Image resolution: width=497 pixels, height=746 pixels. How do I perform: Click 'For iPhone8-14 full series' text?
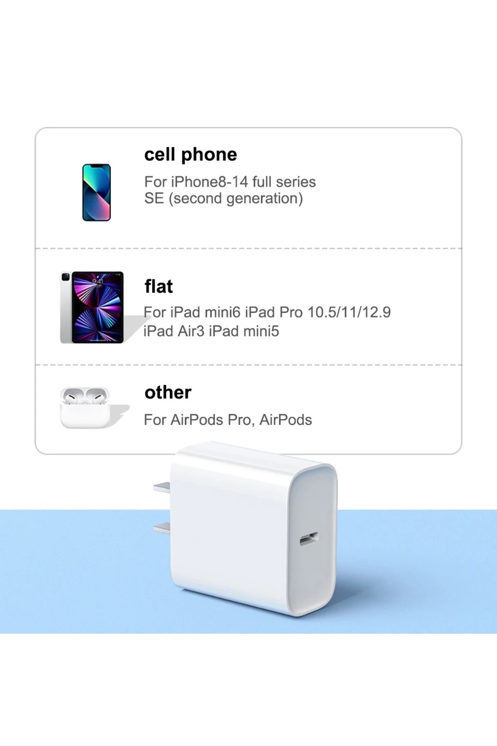230,182
